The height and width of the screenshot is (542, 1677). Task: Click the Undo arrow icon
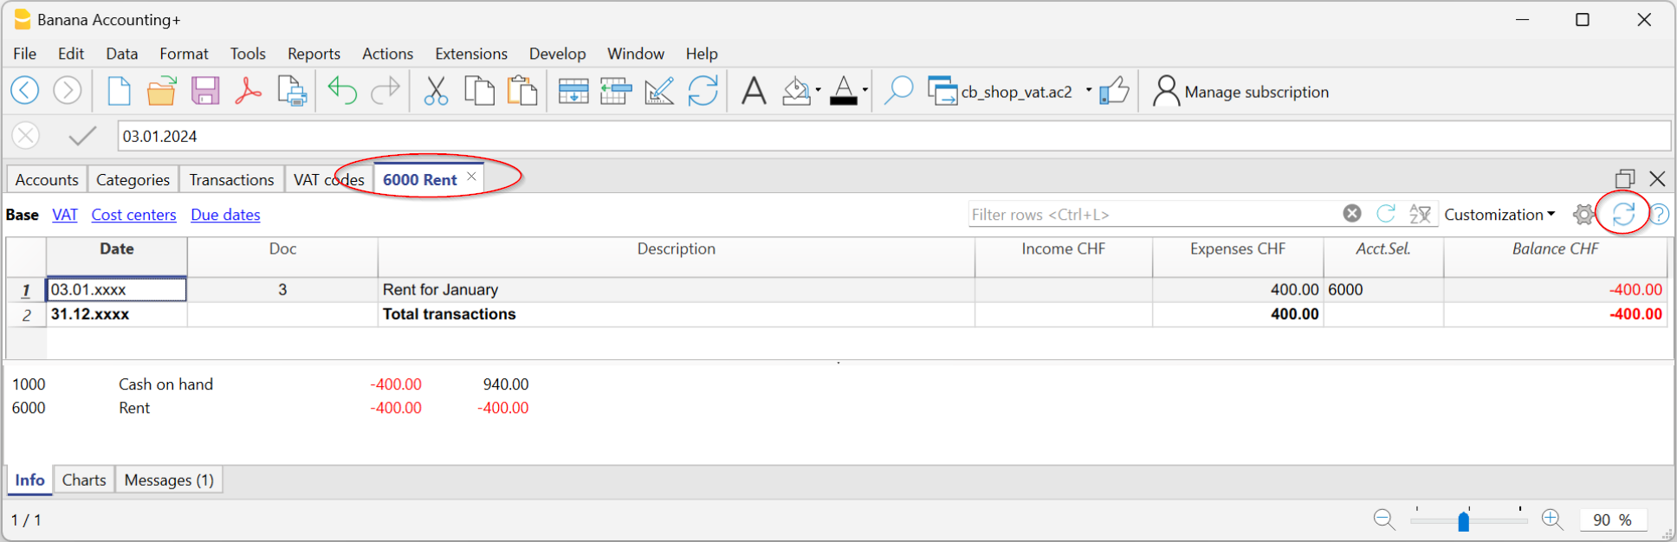click(342, 91)
